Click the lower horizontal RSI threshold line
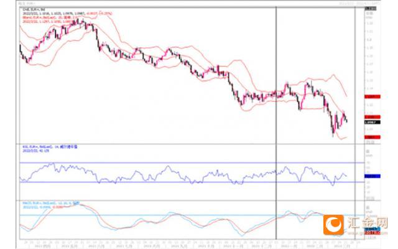Screen dimensions: 398x249 coord(192,182)
